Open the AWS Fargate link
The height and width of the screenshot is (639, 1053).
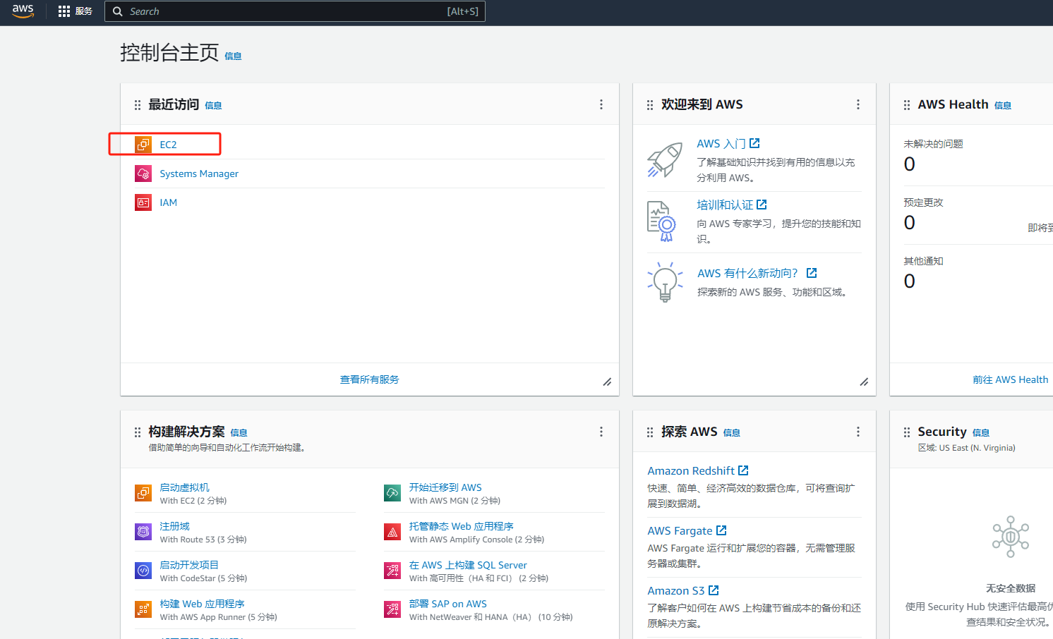[x=687, y=530]
